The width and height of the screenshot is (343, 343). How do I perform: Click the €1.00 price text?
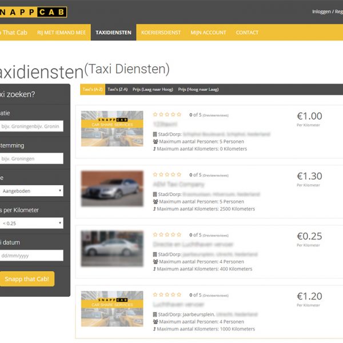309,116
